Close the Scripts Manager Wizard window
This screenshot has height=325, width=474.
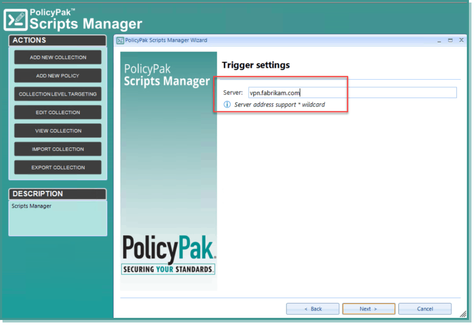point(461,40)
